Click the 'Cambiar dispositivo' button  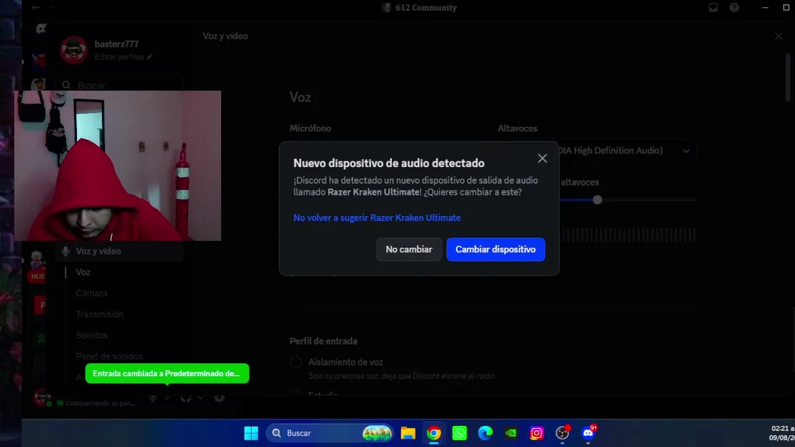496,250
